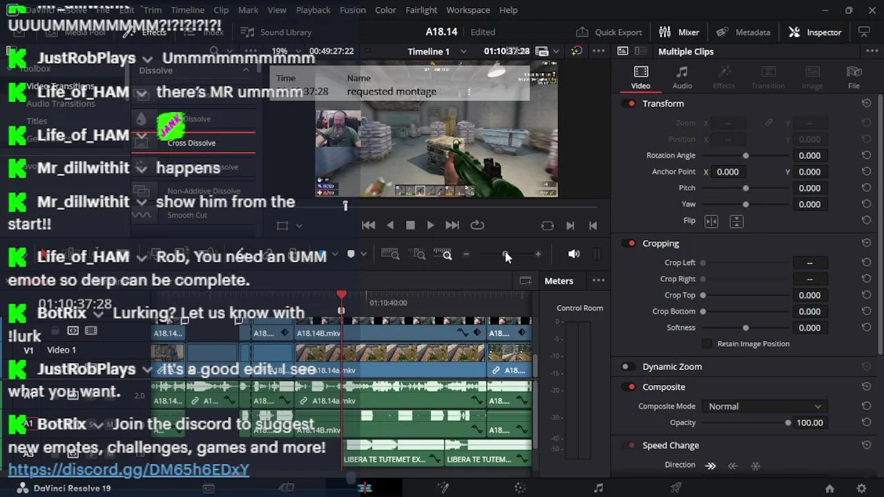The image size is (884, 497).
Task: Play the timeline forward
Action: [x=430, y=225]
